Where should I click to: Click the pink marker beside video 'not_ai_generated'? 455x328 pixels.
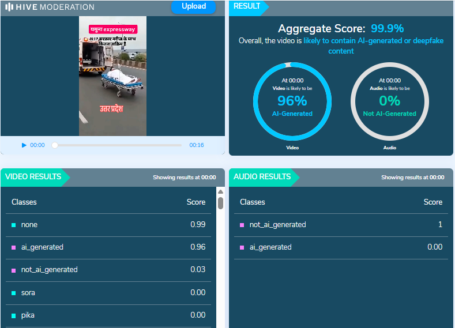(x=14, y=270)
